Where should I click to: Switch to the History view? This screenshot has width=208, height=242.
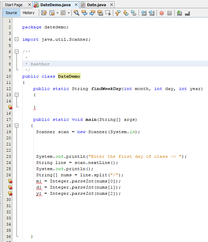coord(28,13)
